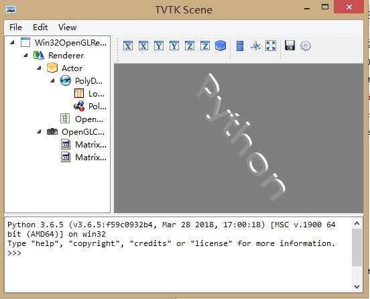Click the TVTK Scene title bar icon
This screenshot has width=370, height=299.
pyautogui.click(x=11, y=9)
